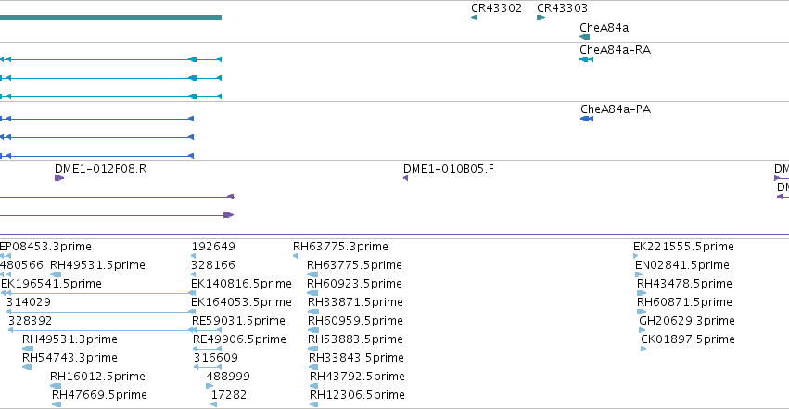789x409 pixels.
Task: Click the 480566 feature label
Action: click(21, 265)
